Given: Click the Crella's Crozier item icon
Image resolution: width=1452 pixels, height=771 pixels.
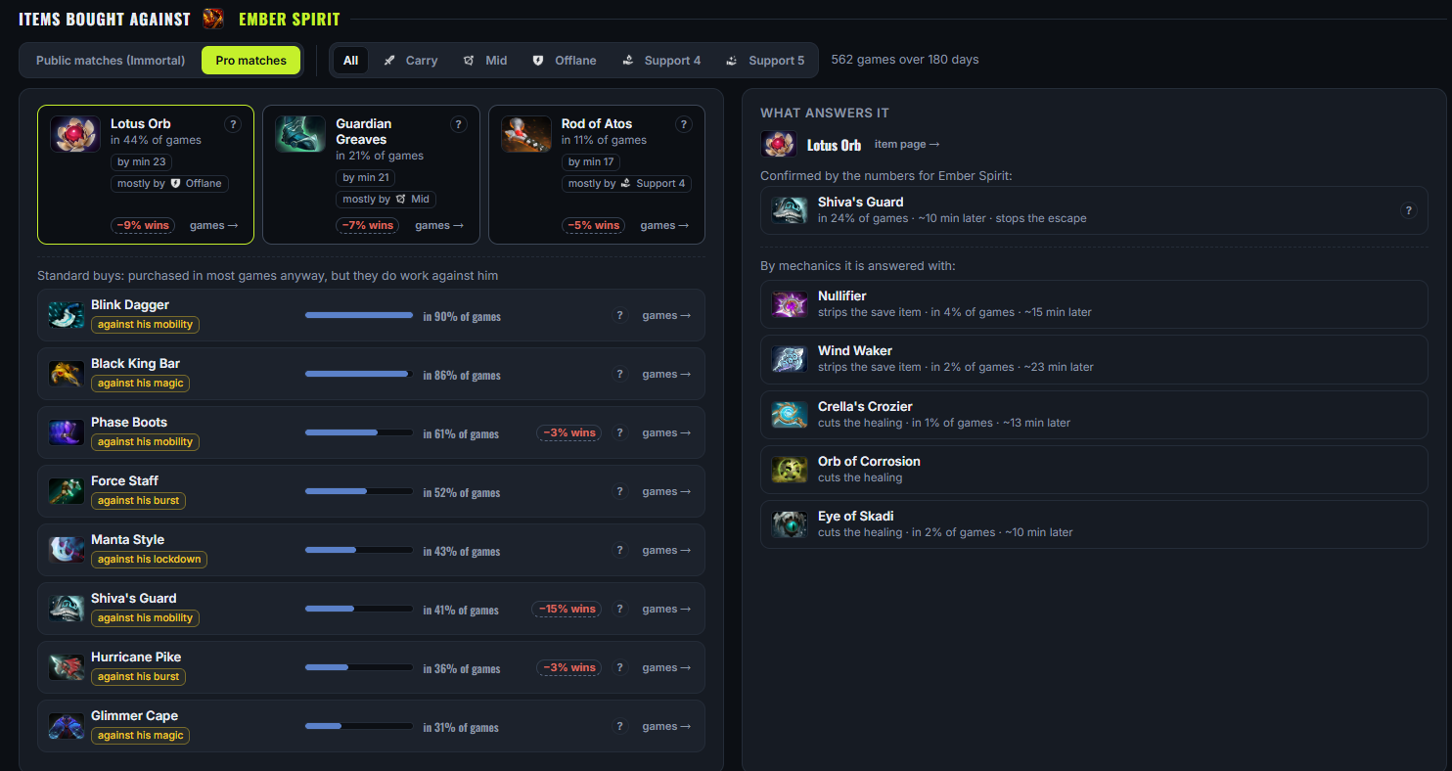Looking at the screenshot, I should [x=789, y=414].
